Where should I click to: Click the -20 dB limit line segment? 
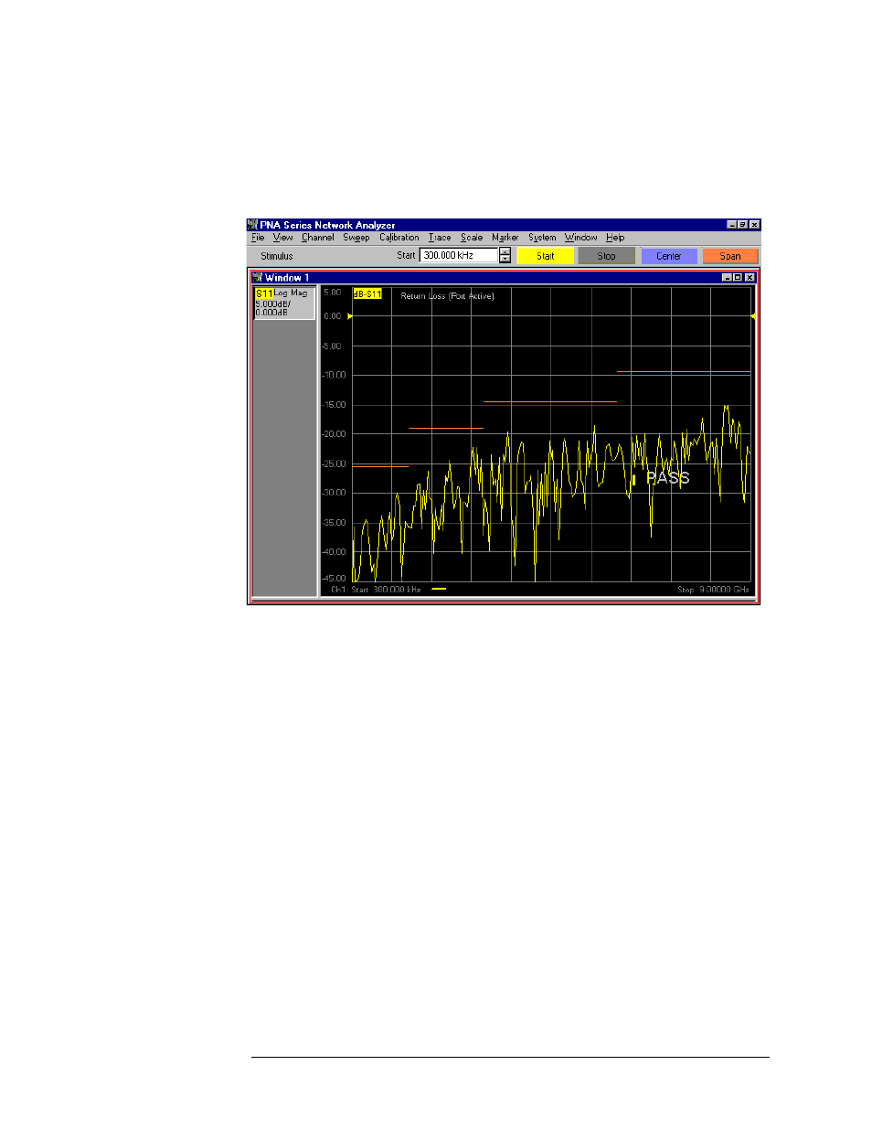446,428
